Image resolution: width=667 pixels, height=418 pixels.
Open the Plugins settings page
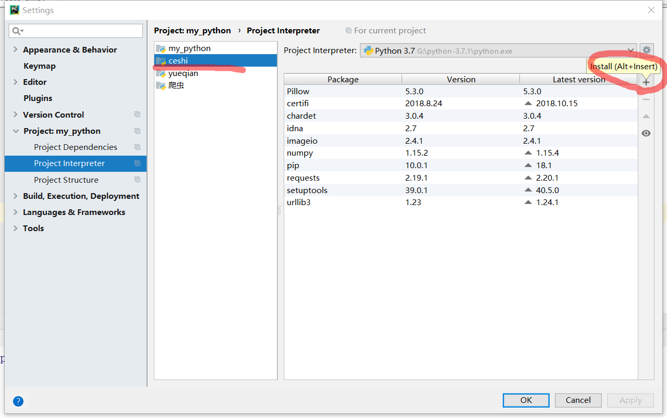[x=38, y=98]
